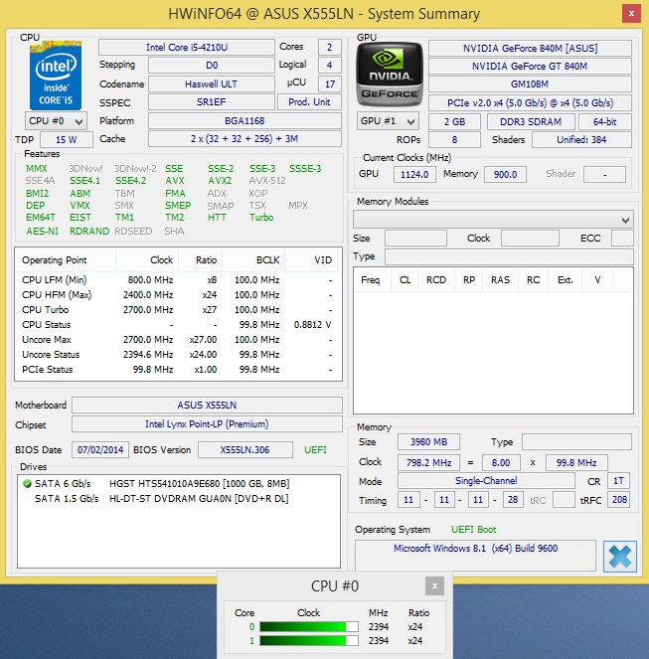Click the SR1EF SSPEC field
This screenshot has height=659, width=649.
tap(212, 102)
